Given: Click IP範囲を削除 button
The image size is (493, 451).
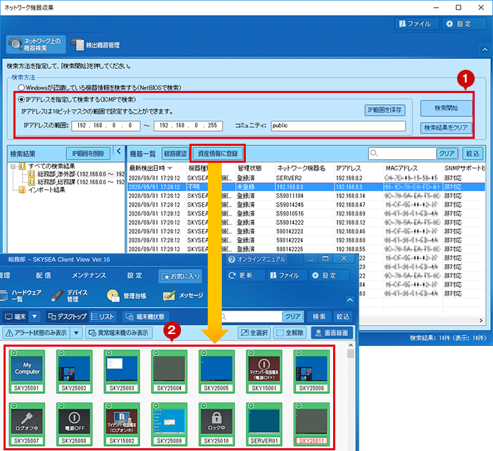Looking at the screenshot, I should point(88,154).
